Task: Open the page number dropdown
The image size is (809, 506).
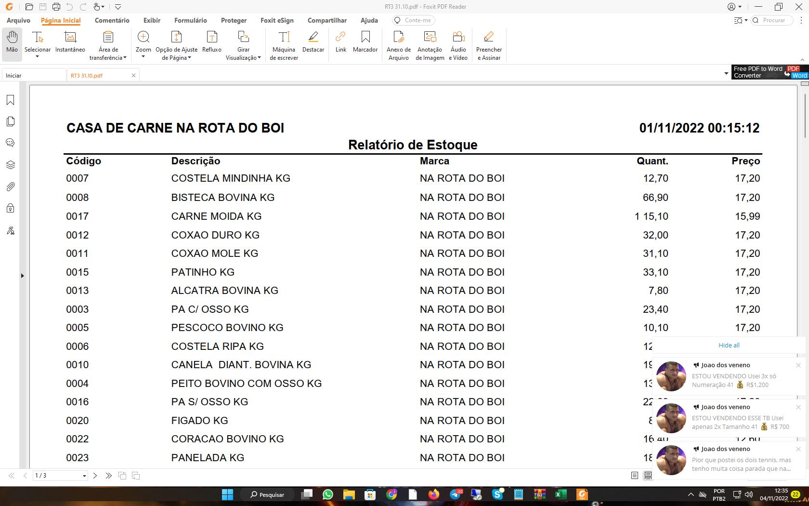Action: click(84, 476)
